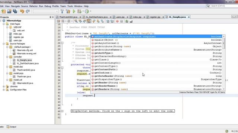Click the Clean and Build icon
The height and width of the screenshot is (133, 238).
point(68,11)
